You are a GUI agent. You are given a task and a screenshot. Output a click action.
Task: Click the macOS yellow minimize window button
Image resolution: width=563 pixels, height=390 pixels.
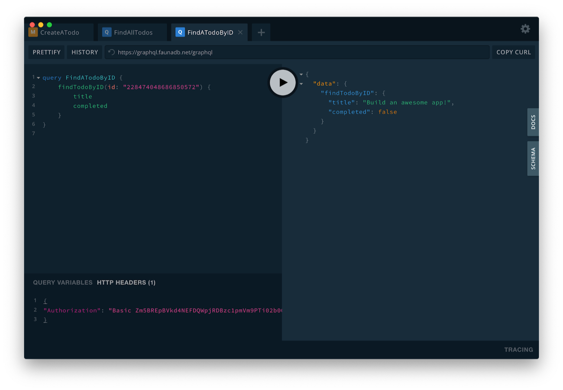(x=41, y=25)
